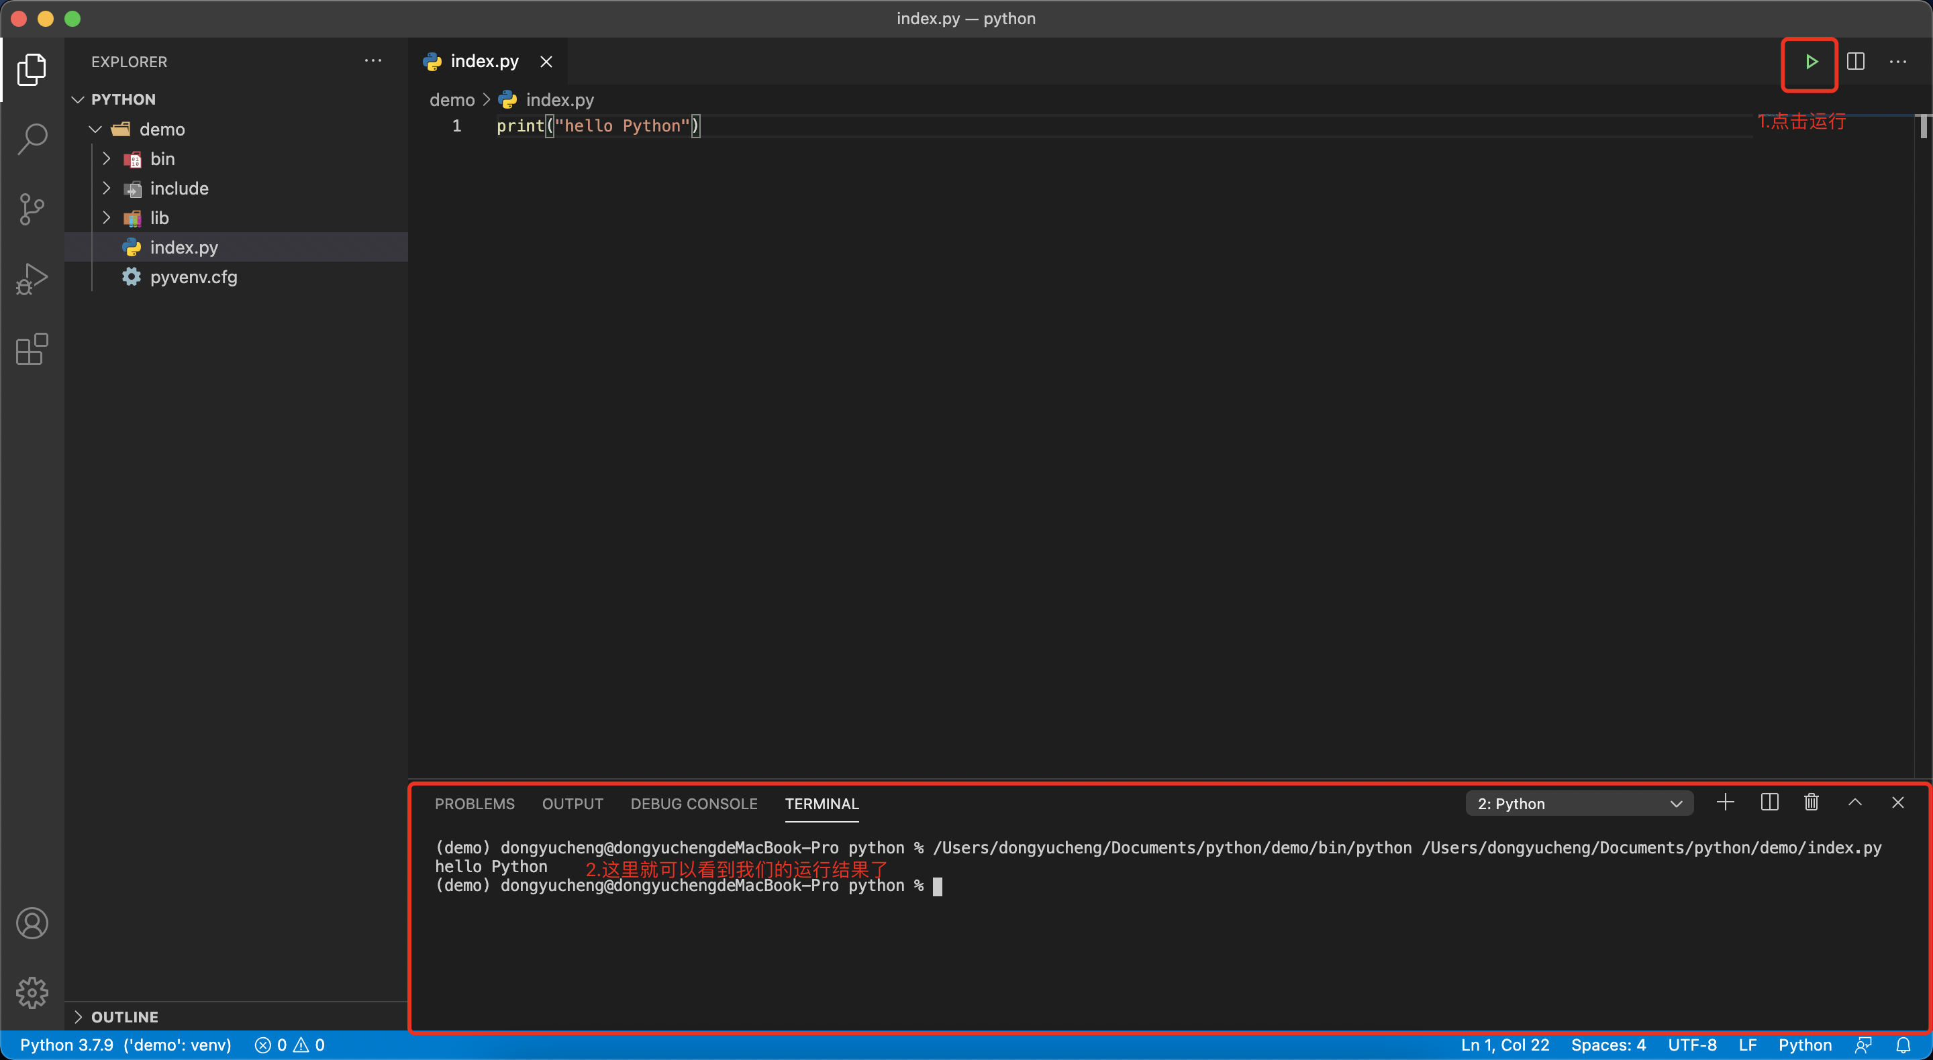Viewport: 1933px width, 1060px height.
Task: Open the Accounts menu icon
Action: click(32, 923)
